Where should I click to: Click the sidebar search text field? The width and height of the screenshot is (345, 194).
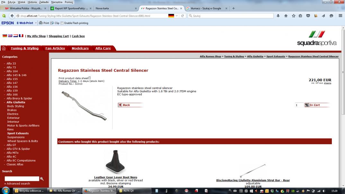(x=22, y=179)
